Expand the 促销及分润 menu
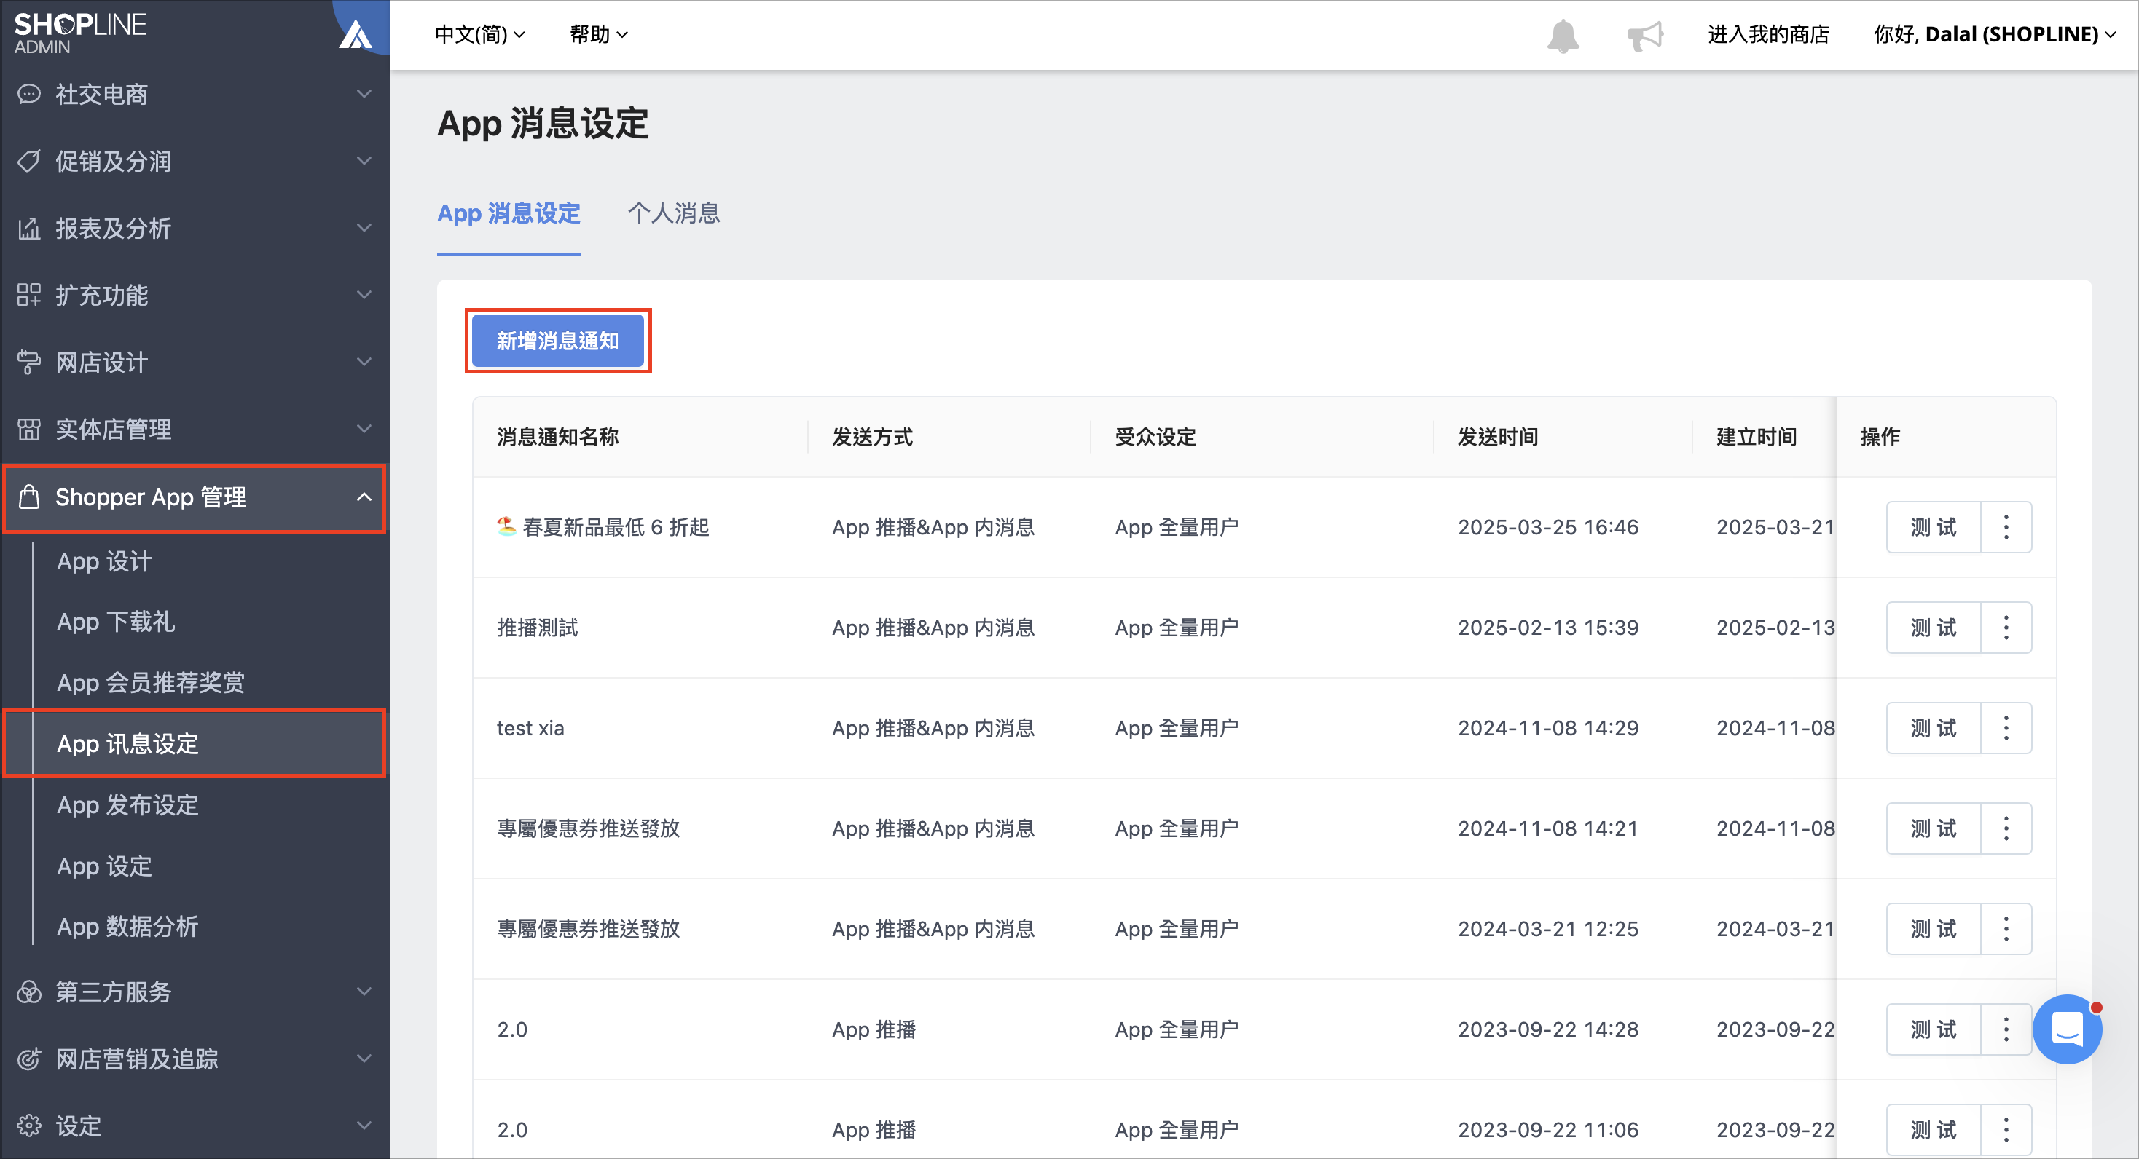 pyautogui.click(x=364, y=162)
